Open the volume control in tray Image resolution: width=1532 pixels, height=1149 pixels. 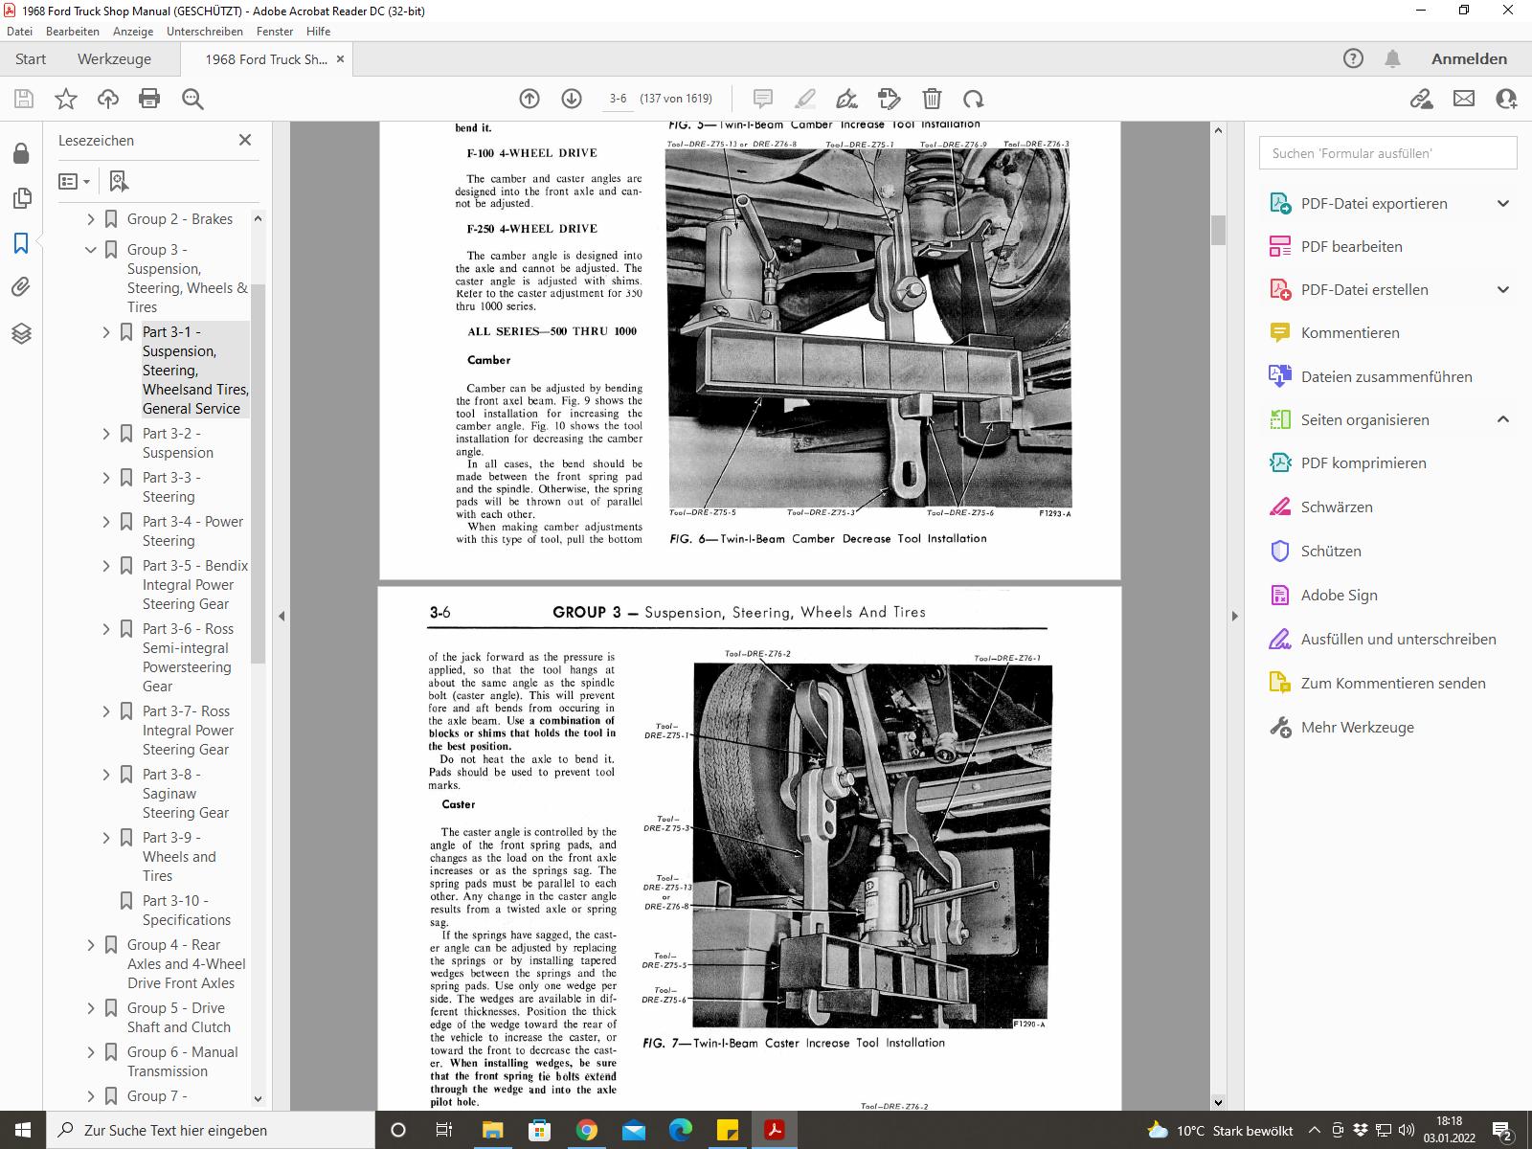(x=1406, y=1130)
